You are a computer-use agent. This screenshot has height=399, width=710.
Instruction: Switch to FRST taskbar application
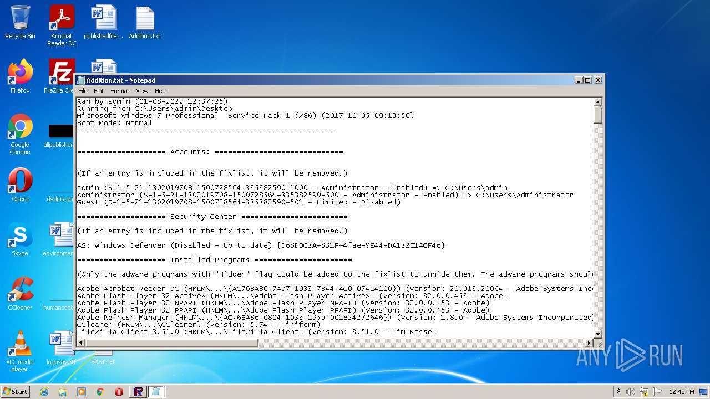coord(138,391)
